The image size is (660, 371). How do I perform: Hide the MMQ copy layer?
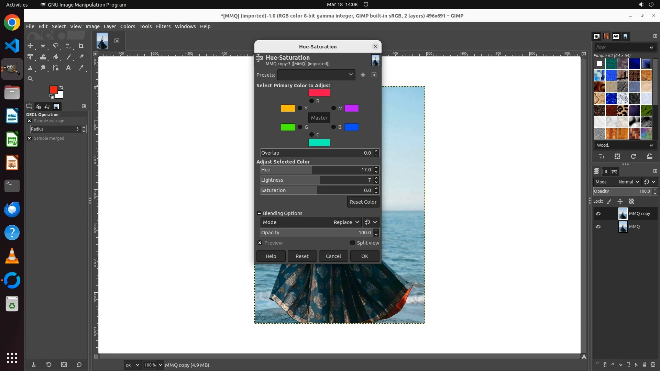point(598,214)
